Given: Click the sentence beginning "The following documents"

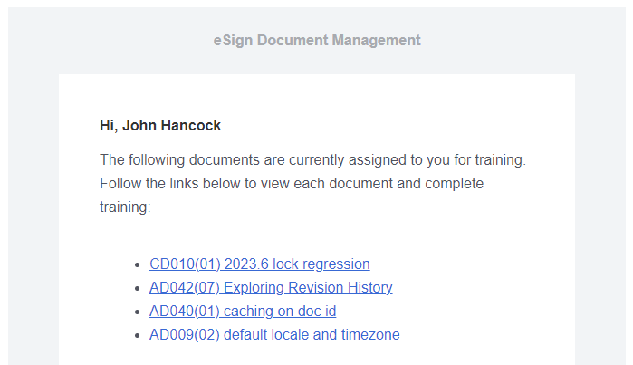Looking at the screenshot, I should pyautogui.click(x=312, y=160).
